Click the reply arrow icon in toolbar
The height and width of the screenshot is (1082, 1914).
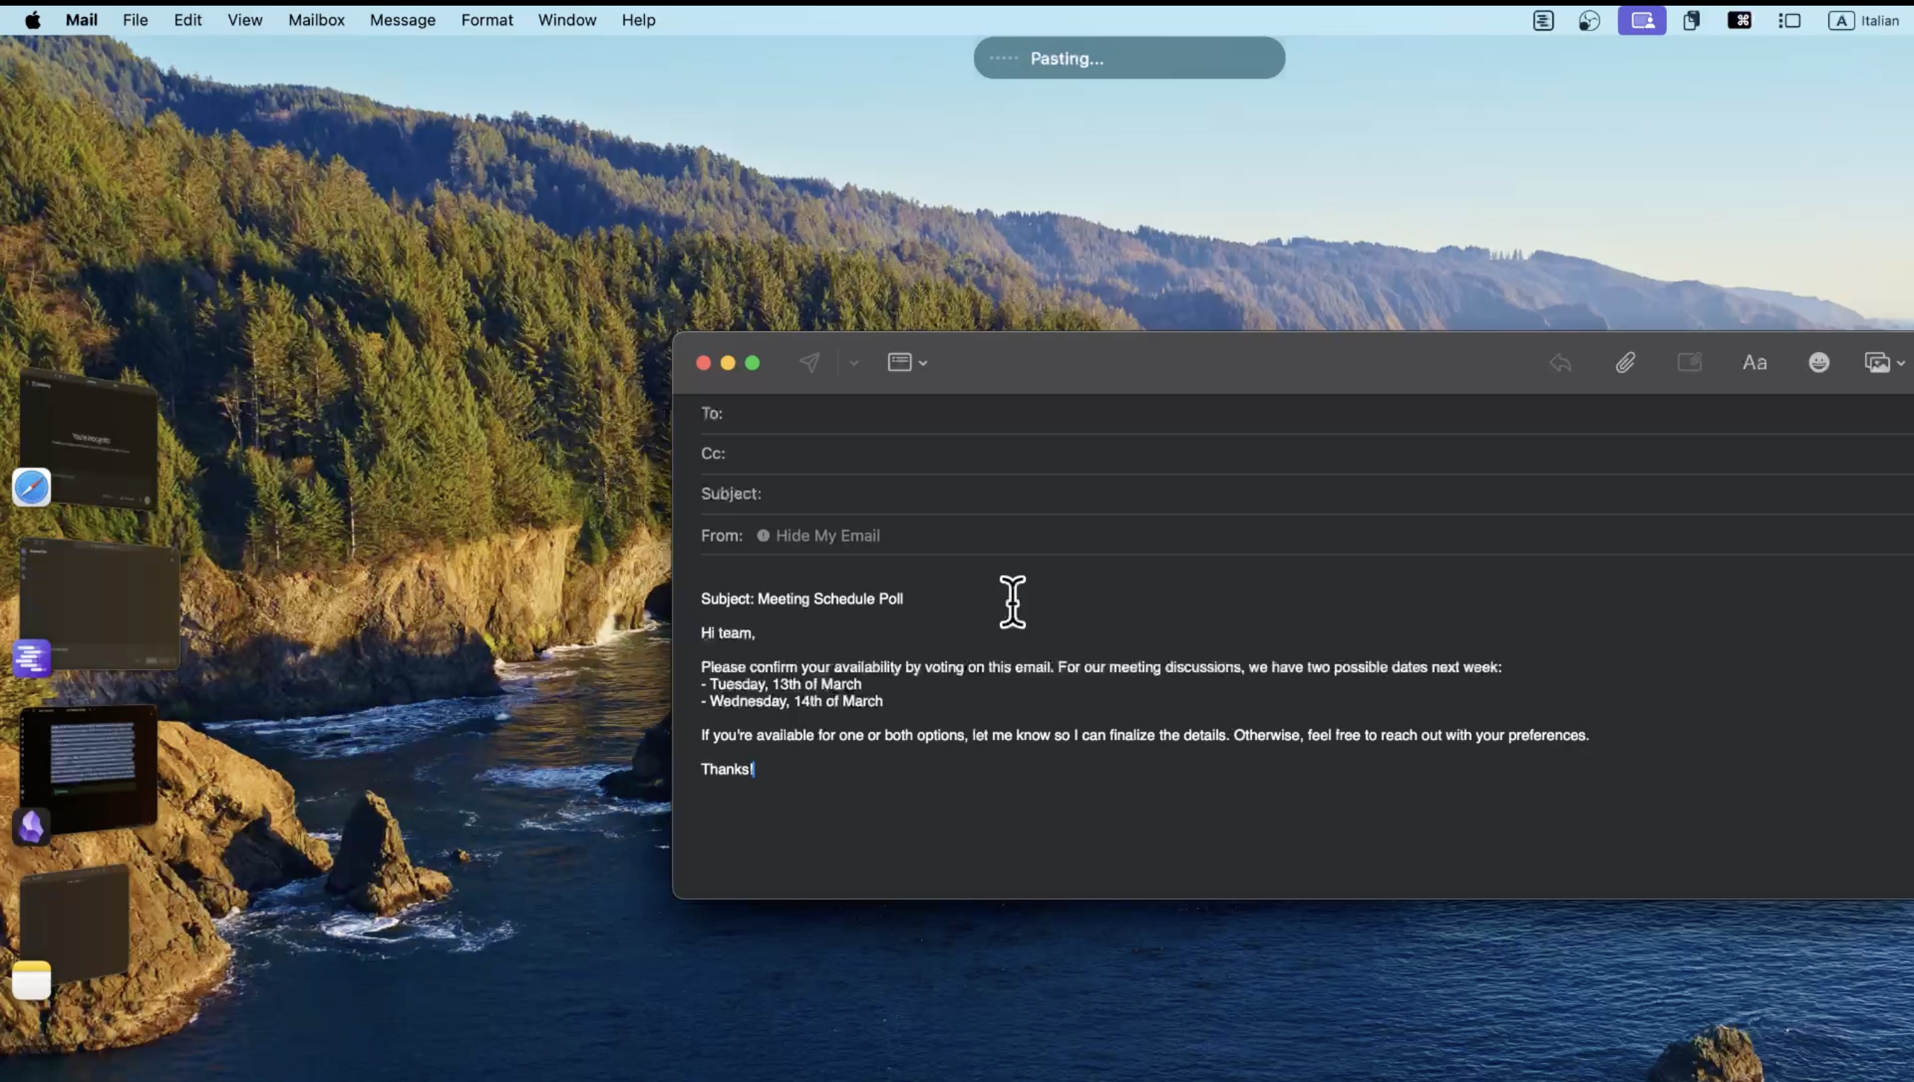pos(1560,363)
